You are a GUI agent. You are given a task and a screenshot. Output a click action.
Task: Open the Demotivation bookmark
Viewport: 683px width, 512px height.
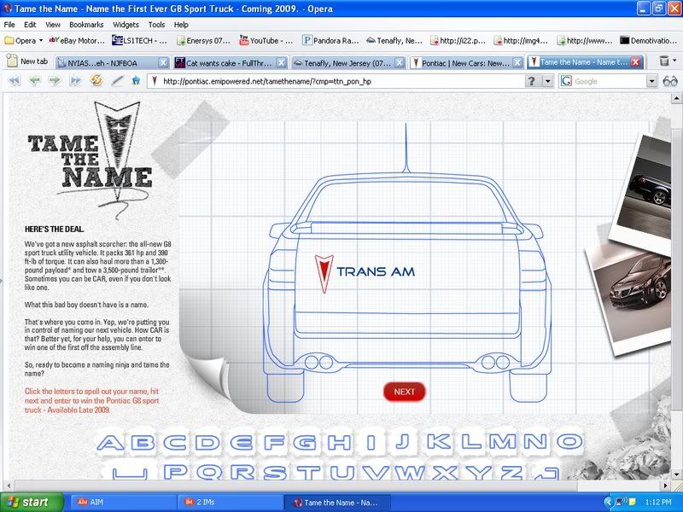(x=648, y=40)
